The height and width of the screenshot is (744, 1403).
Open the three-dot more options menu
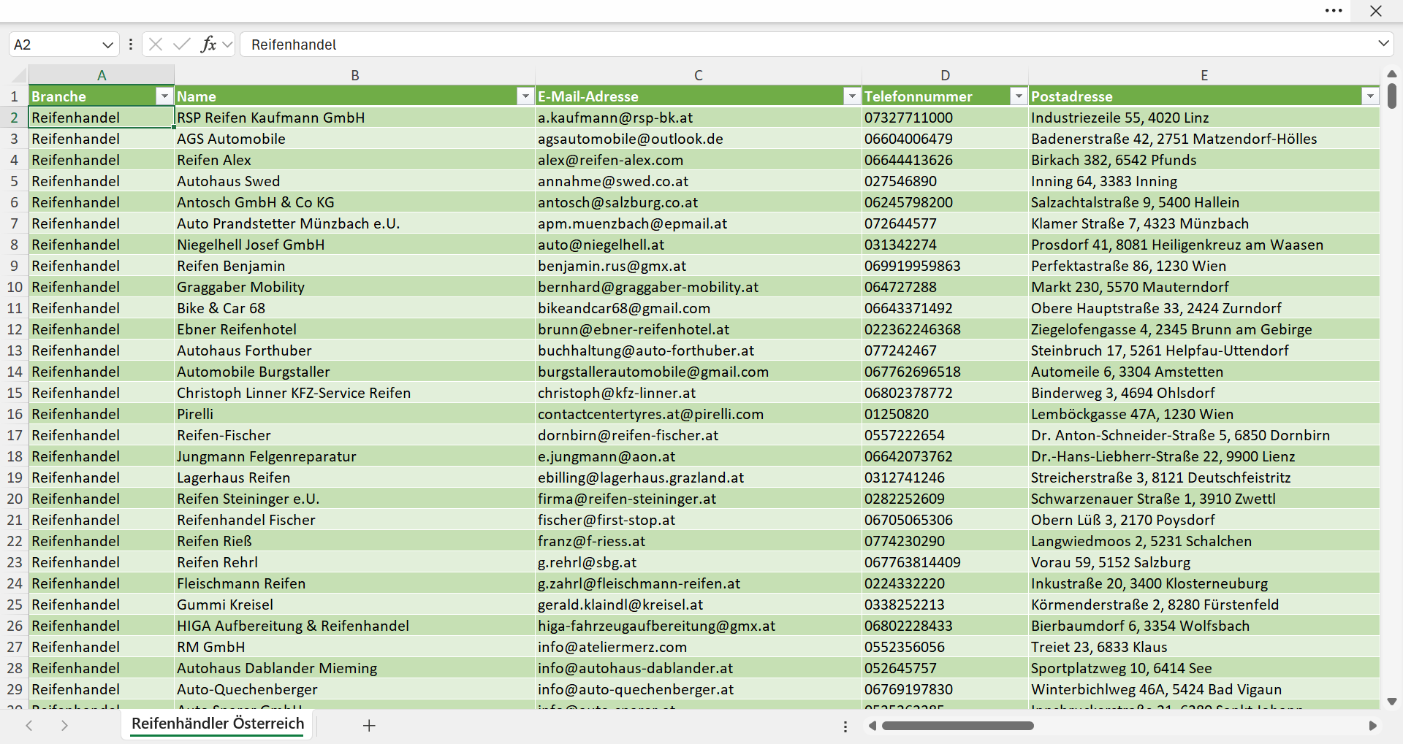coord(1334,11)
